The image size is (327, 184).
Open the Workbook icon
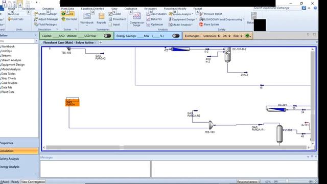tap(87, 16)
